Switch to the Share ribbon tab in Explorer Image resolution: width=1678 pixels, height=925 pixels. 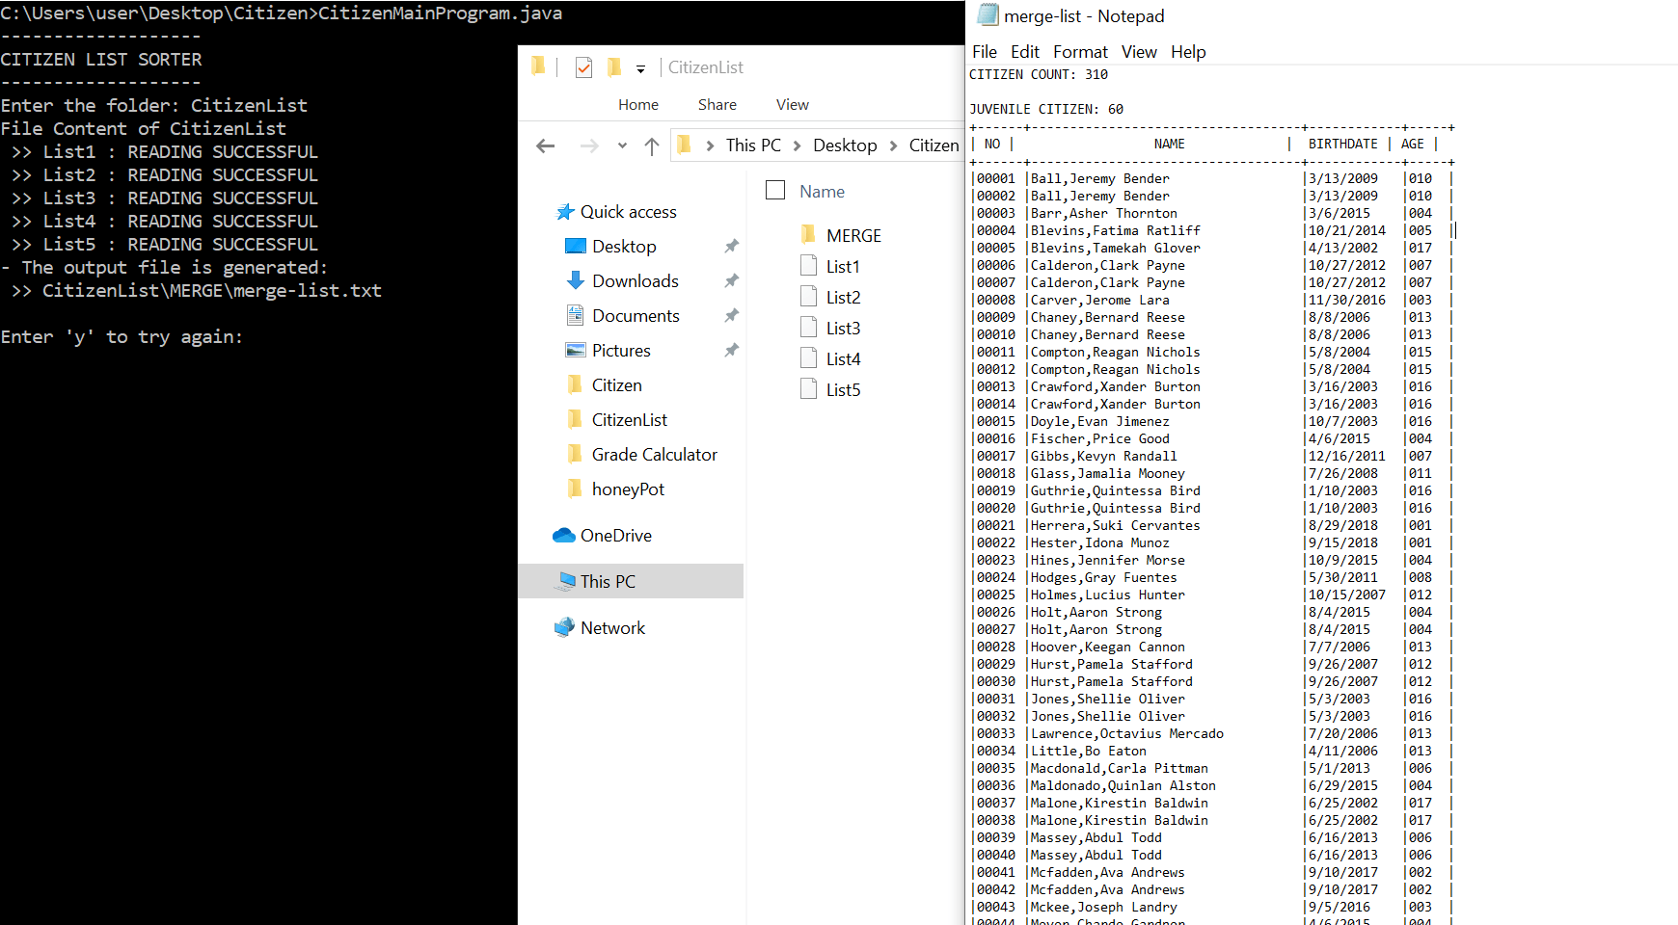717,104
